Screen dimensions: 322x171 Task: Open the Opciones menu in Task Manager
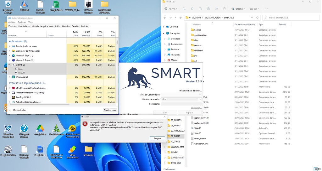click(22, 22)
